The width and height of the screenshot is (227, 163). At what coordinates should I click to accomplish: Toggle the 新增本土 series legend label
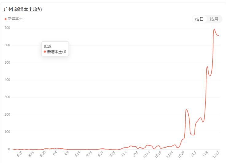coord(15,19)
